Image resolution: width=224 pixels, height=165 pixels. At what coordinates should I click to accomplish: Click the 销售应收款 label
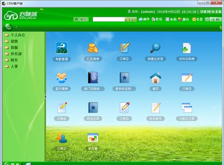coord(155,59)
